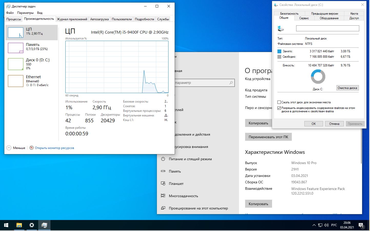The width and height of the screenshot is (370, 231).
Task: Click Переименовать этот ПК button
Action: pos(268,137)
